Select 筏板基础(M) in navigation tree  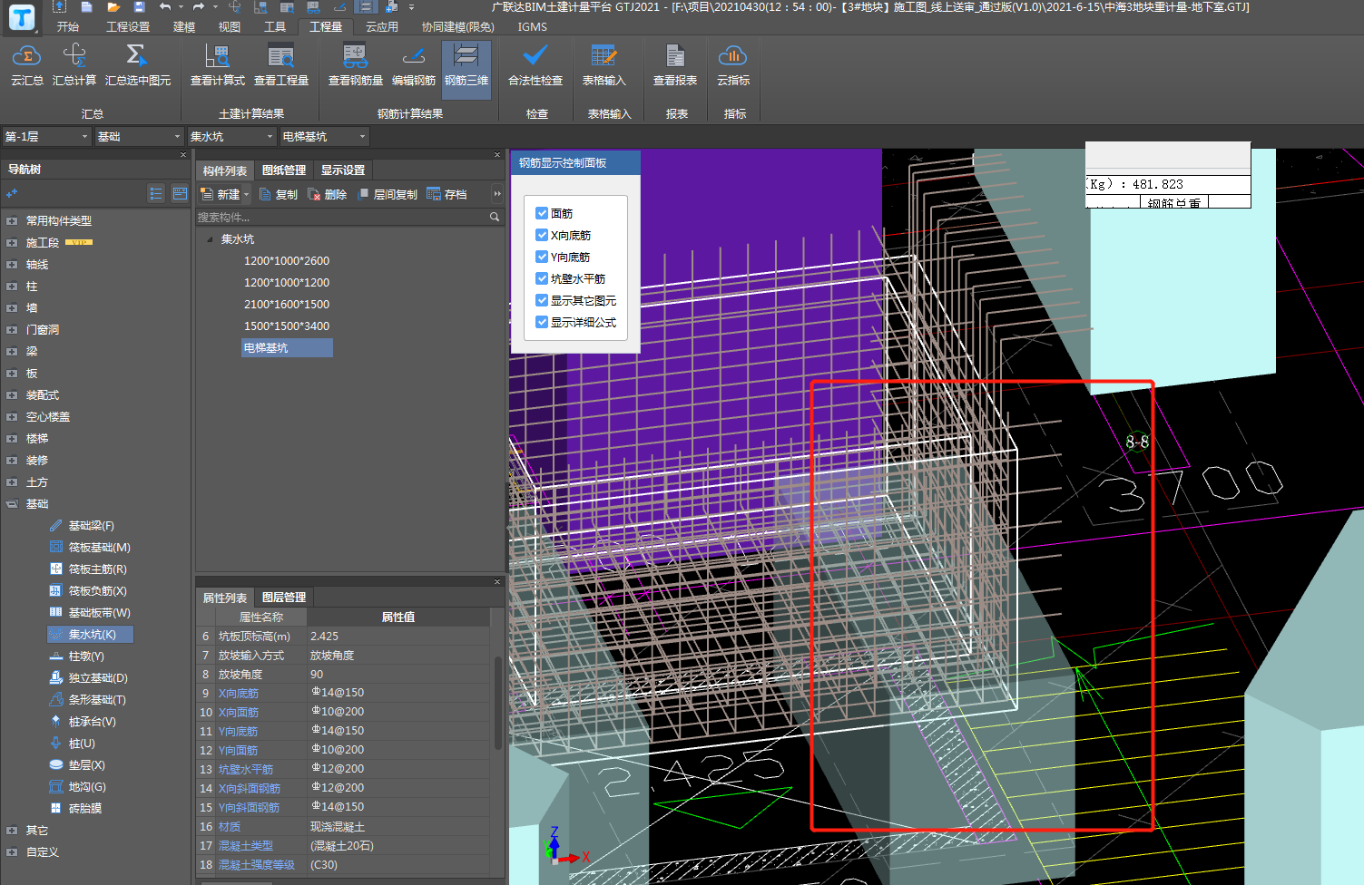point(99,547)
